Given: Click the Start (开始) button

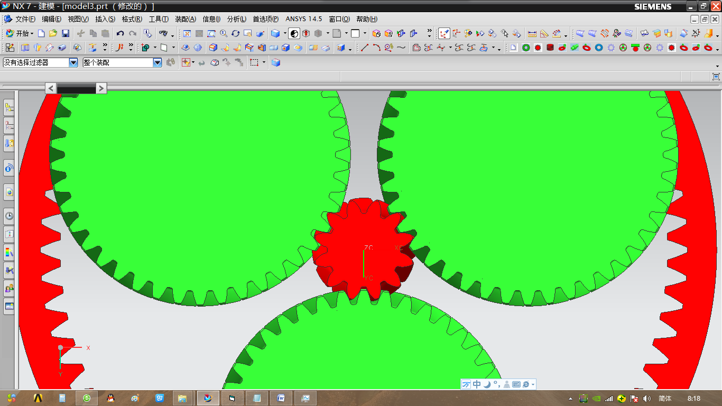Looking at the screenshot, I should click(x=20, y=33).
